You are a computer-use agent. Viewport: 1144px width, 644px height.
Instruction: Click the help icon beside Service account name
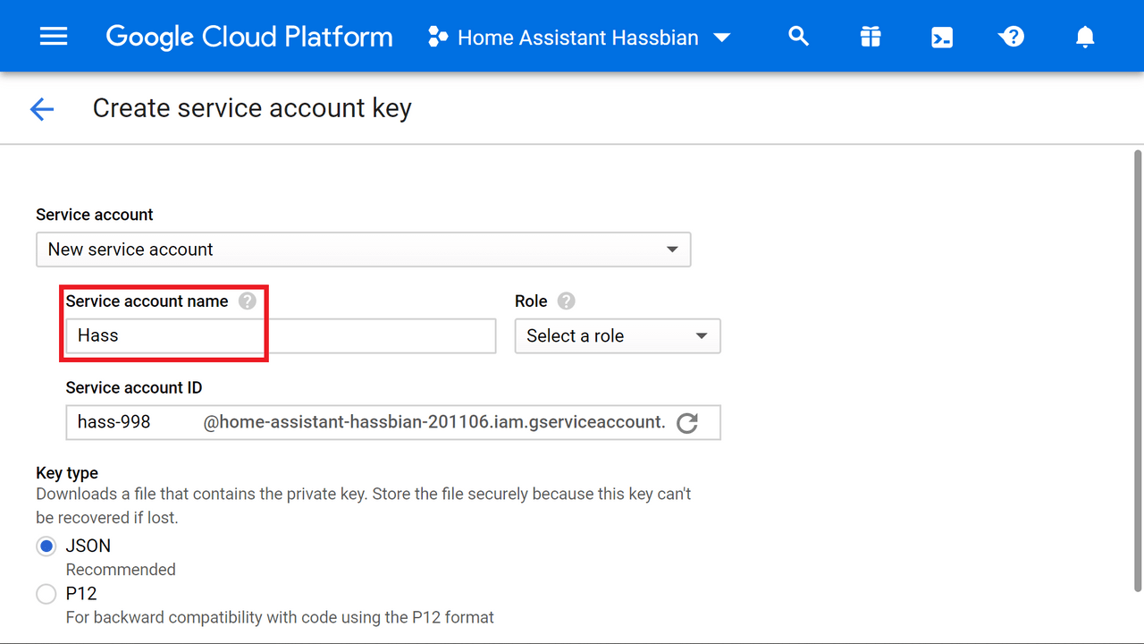pos(248,301)
